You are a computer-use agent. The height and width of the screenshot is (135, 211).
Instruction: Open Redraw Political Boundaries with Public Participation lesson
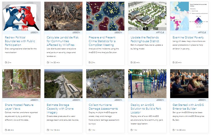coord(20,41)
